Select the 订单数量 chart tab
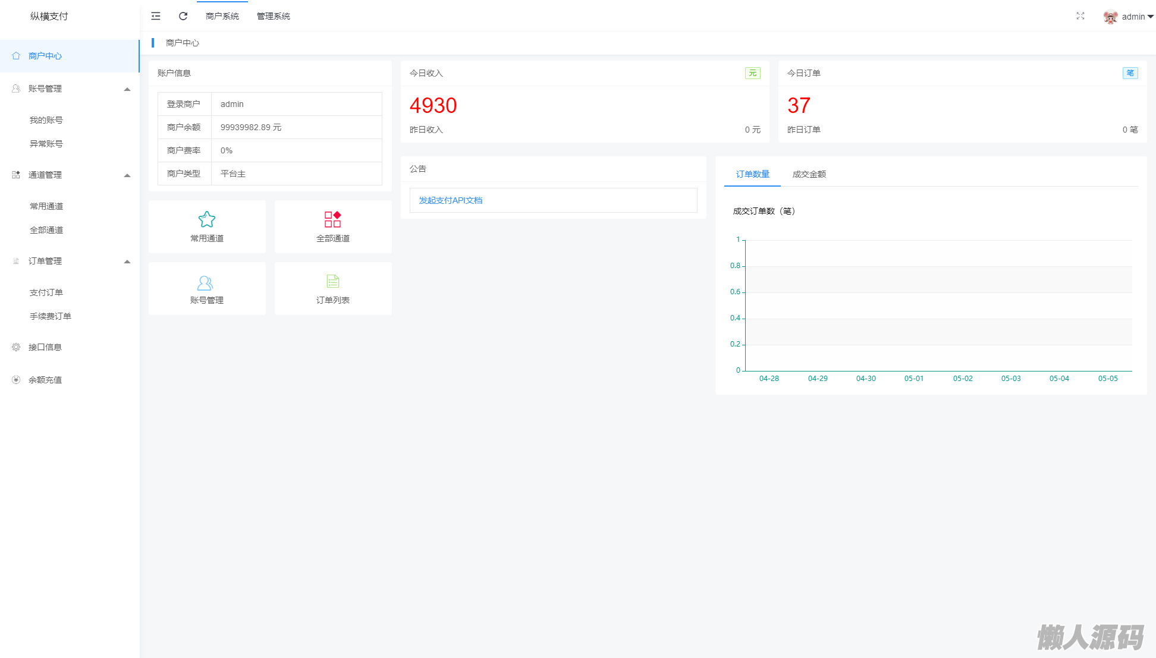 point(752,174)
